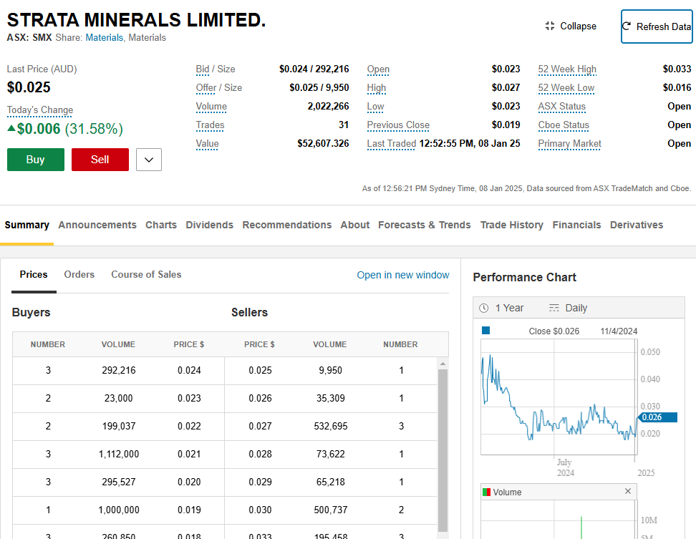Click the Offer / Size label
The height and width of the screenshot is (539, 696).
click(x=219, y=88)
